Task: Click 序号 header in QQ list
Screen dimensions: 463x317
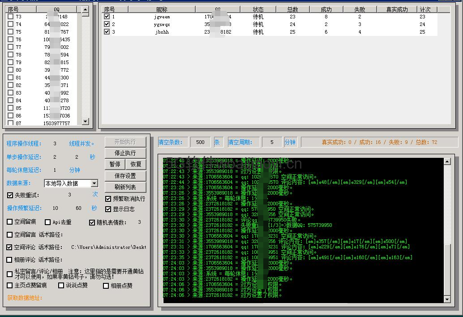Action: [21, 9]
